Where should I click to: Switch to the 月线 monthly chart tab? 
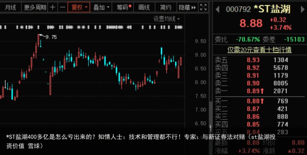click(x=10, y=8)
